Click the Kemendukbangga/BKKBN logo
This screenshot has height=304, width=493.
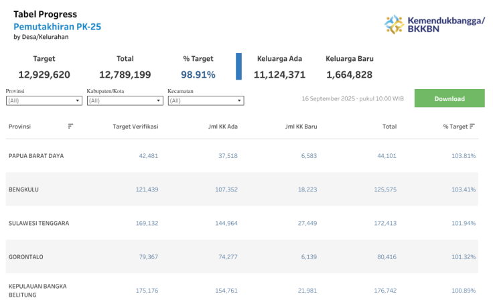pos(434,25)
